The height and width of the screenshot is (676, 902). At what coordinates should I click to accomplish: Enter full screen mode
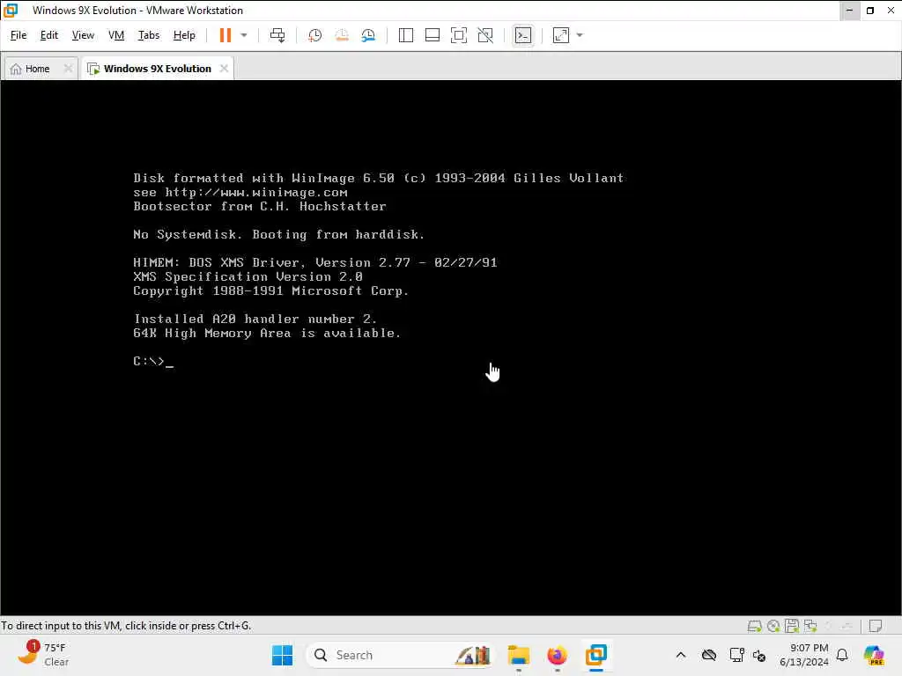[458, 35]
